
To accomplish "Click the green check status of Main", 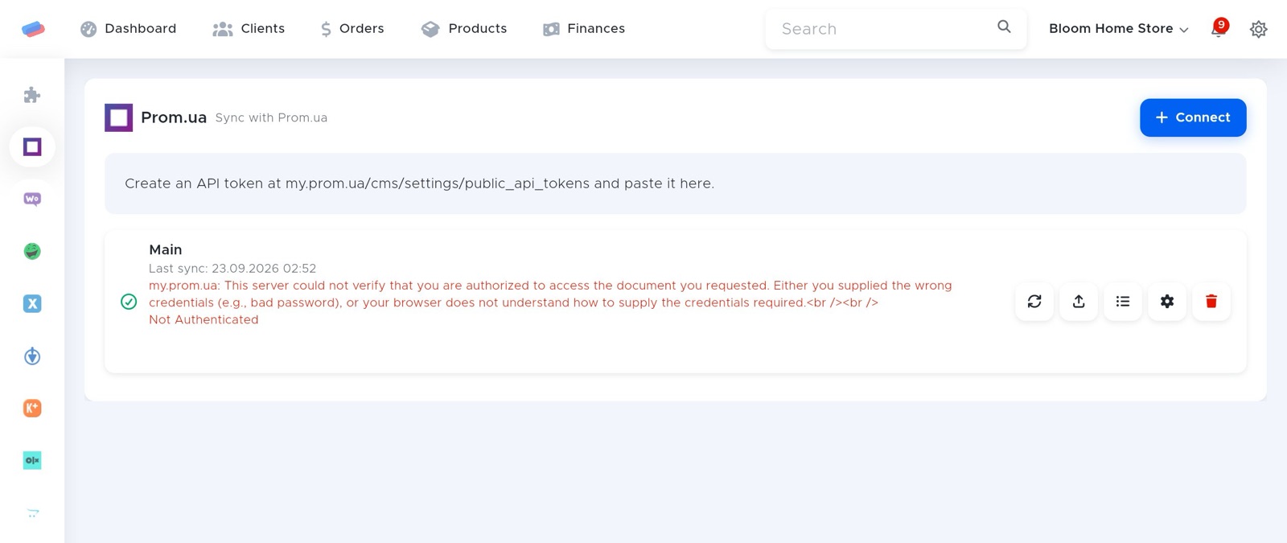I will coord(129,302).
